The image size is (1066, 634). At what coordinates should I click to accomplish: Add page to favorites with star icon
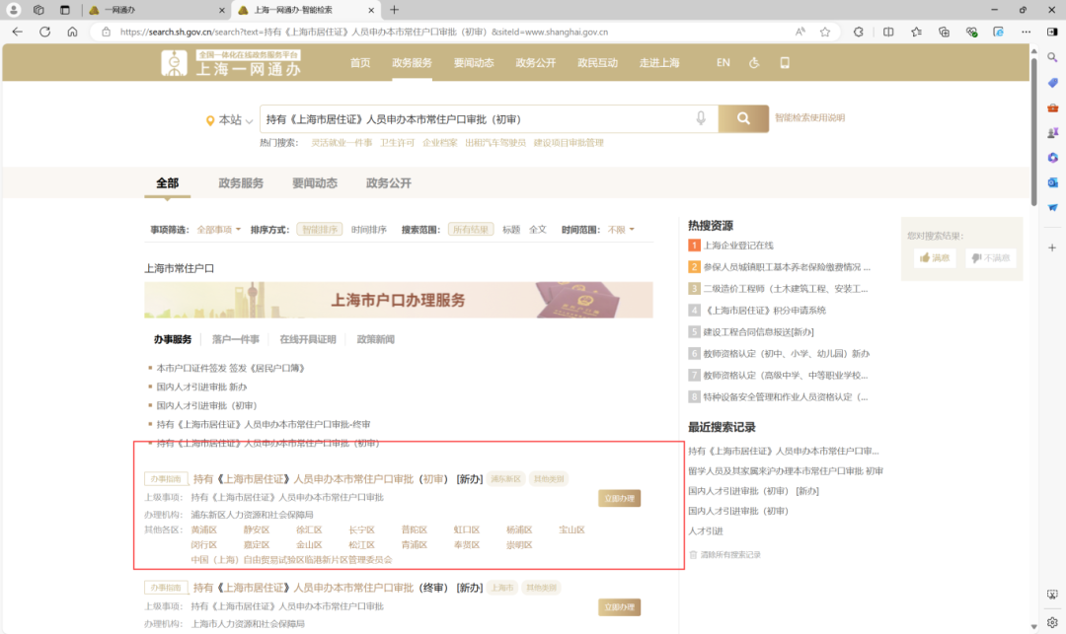click(x=825, y=32)
